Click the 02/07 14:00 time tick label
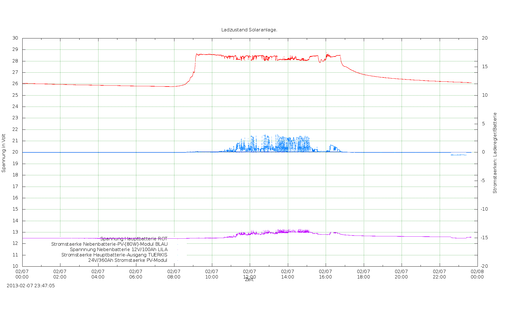The height and width of the screenshot is (311, 508). (x=288, y=274)
